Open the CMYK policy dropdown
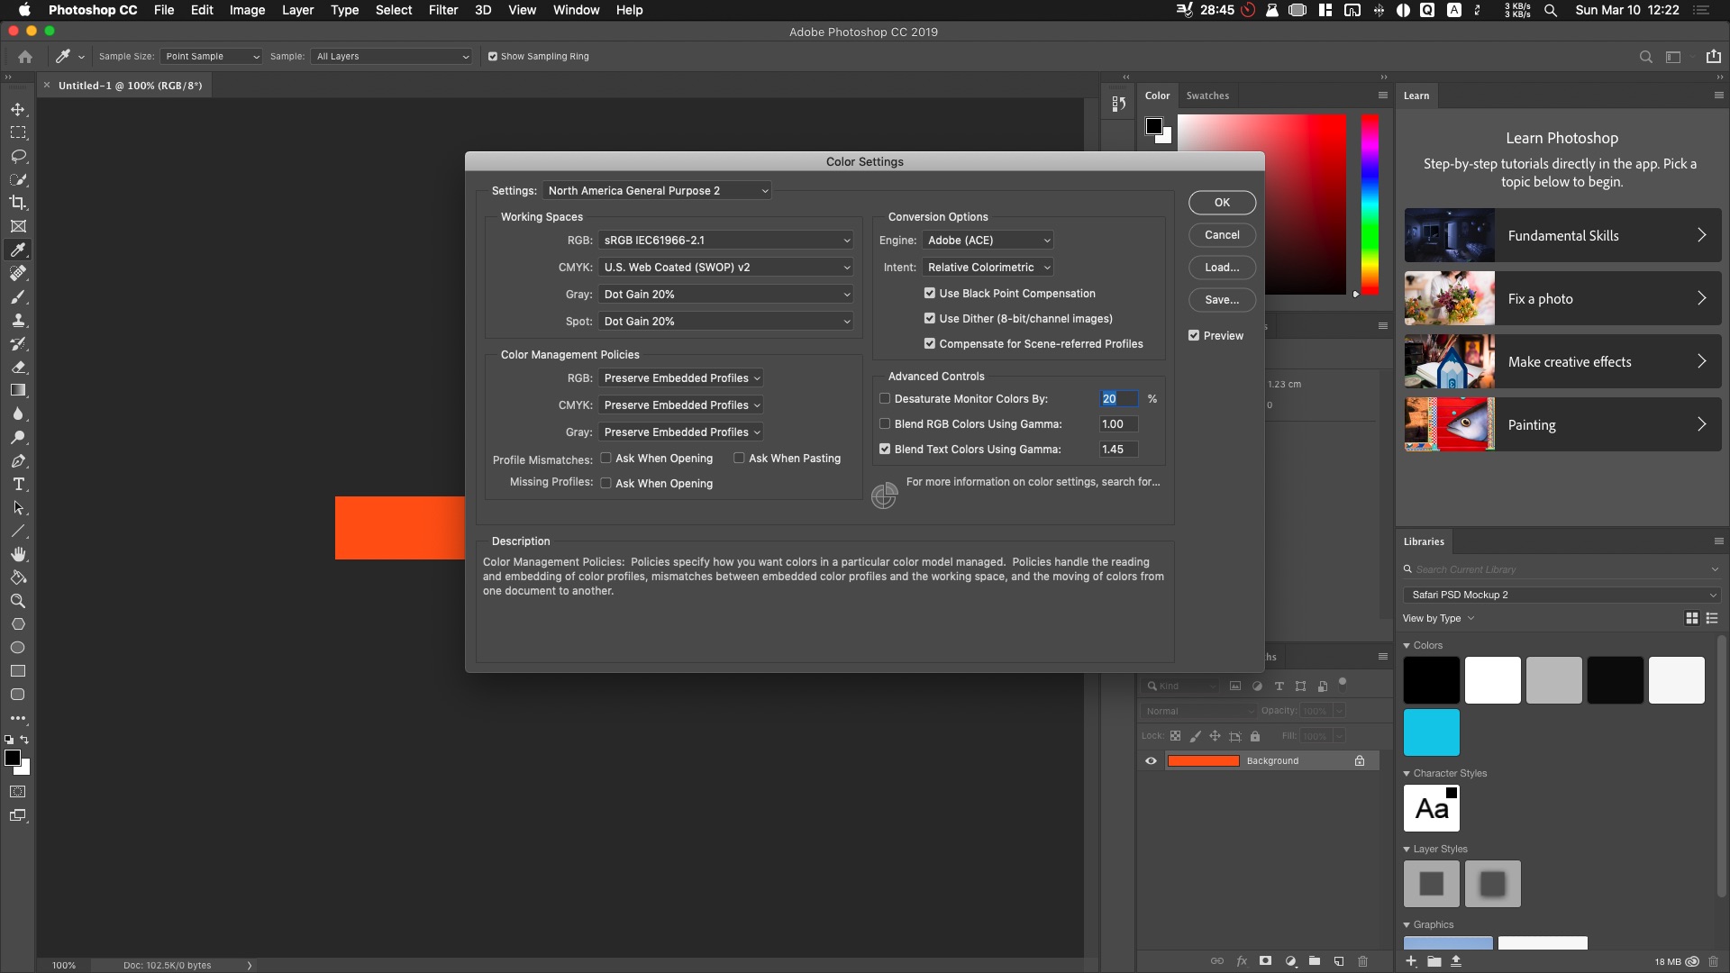Screen dimensions: 1730x973 click(681, 405)
